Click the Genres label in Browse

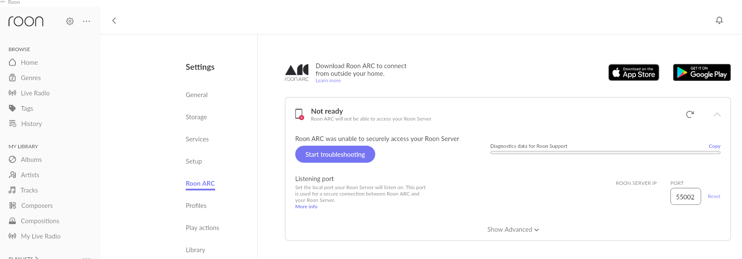(31, 78)
